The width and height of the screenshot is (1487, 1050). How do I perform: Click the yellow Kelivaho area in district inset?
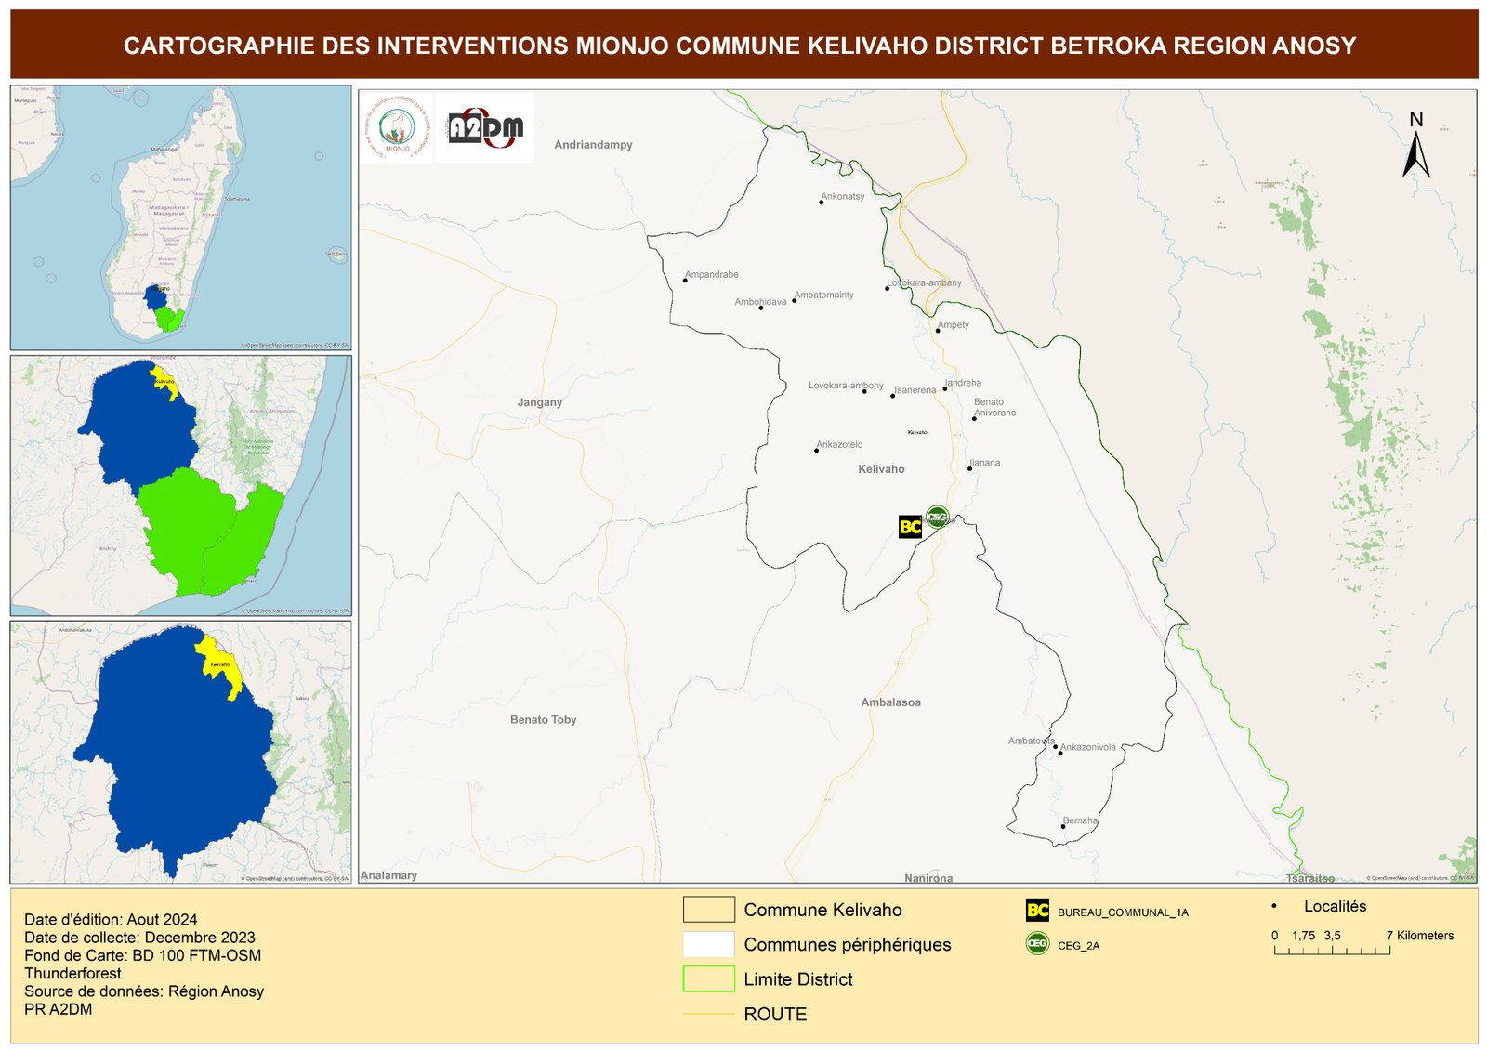click(x=219, y=665)
